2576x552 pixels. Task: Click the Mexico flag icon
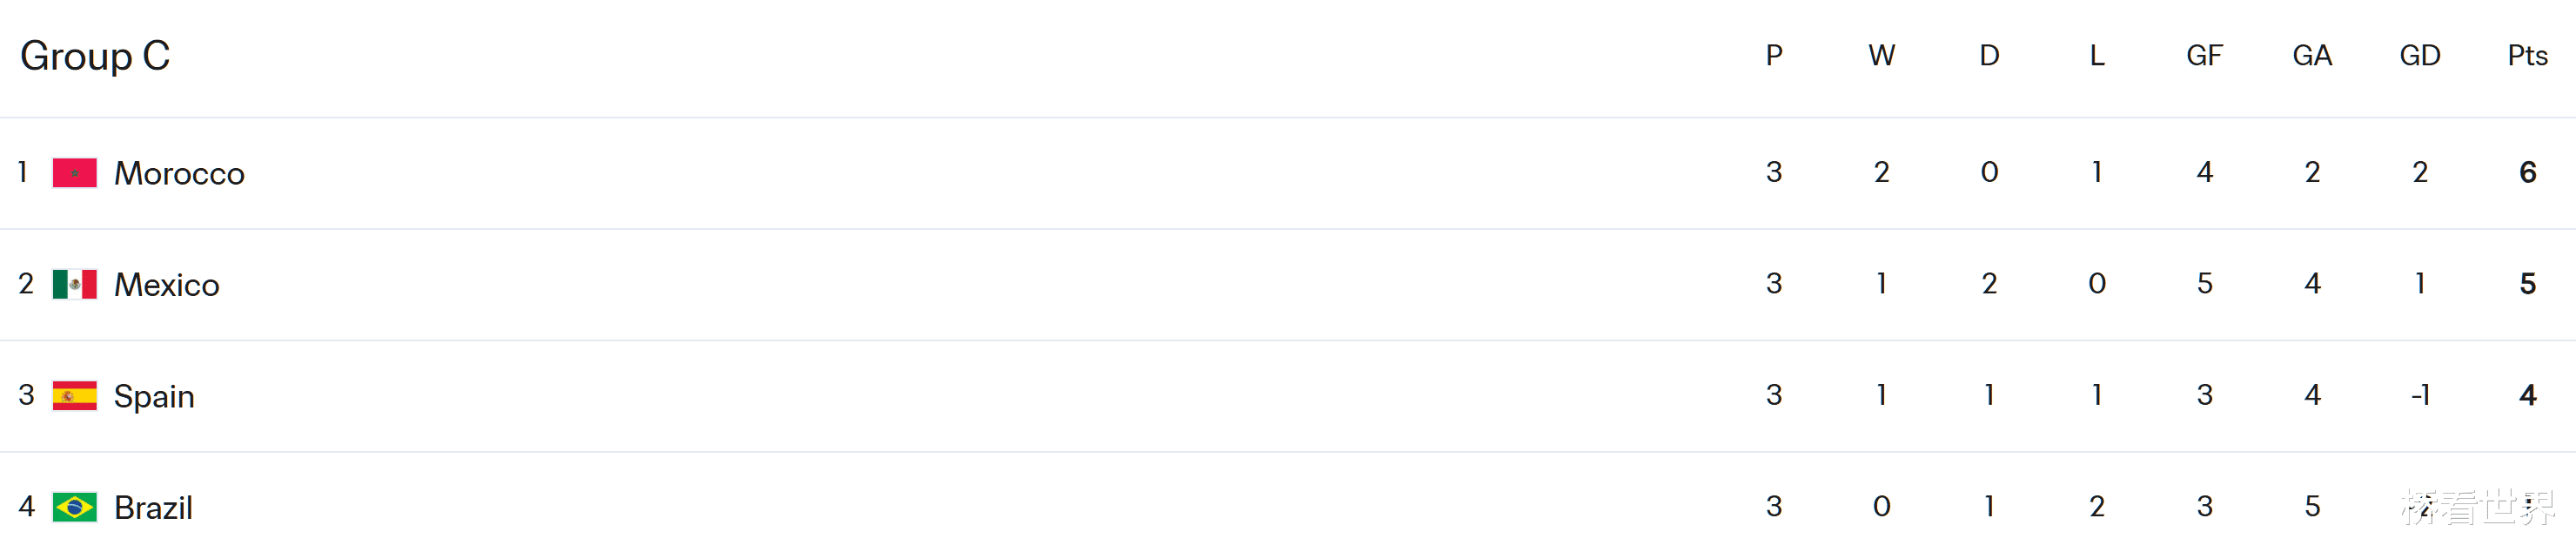click(x=74, y=285)
